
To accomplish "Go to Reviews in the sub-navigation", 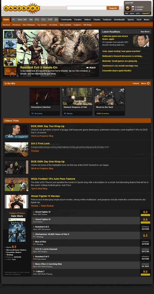I will 6,25.
